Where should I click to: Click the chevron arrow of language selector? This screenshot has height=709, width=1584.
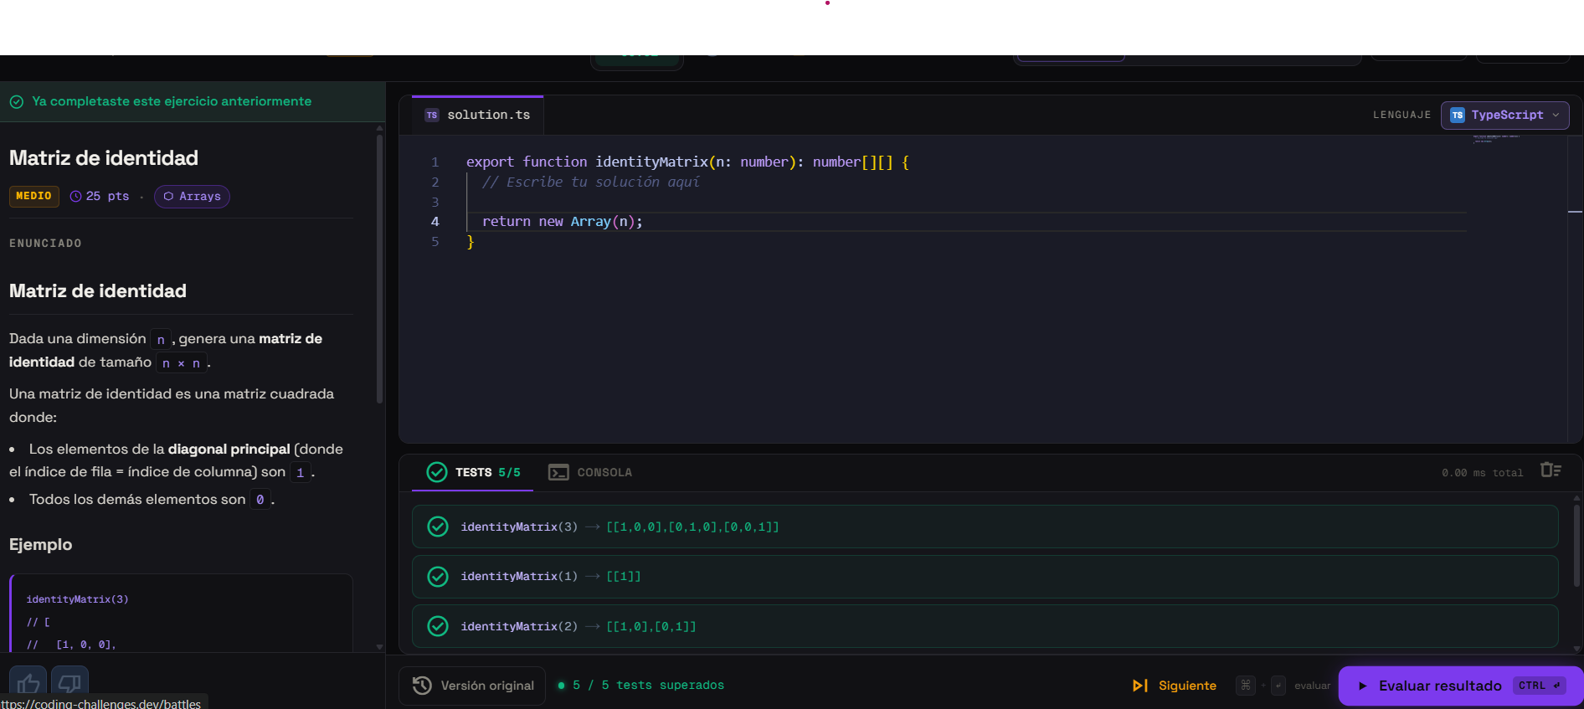pyautogui.click(x=1556, y=115)
